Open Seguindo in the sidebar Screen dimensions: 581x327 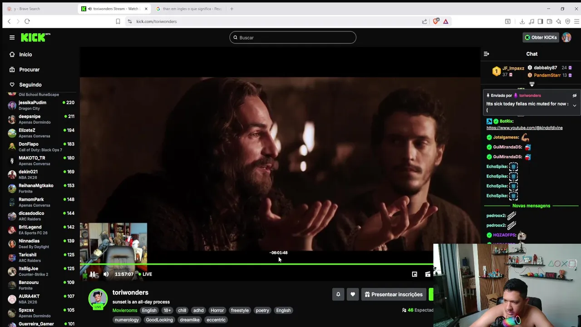30,84
